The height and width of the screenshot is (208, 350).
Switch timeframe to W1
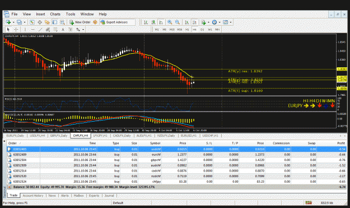tap(210, 30)
